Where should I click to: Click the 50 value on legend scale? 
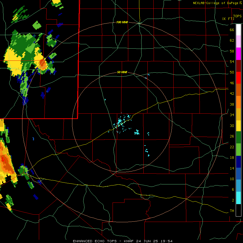(232, 72)
